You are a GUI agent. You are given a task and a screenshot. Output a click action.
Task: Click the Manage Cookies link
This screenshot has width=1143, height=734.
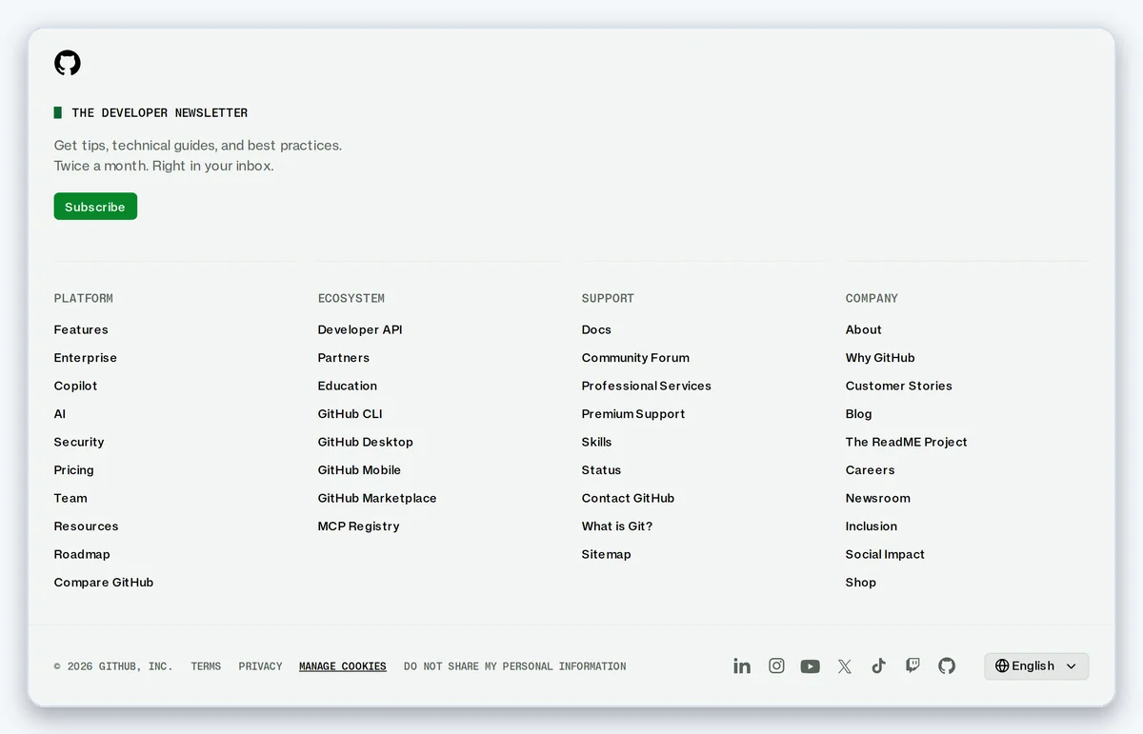pyautogui.click(x=343, y=666)
